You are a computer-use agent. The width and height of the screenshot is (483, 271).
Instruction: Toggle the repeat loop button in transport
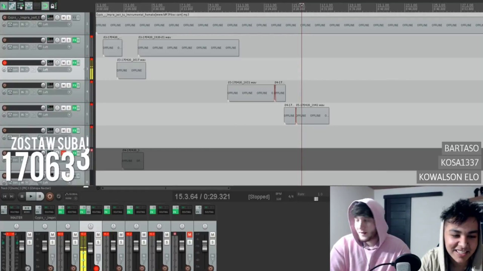[58, 196]
